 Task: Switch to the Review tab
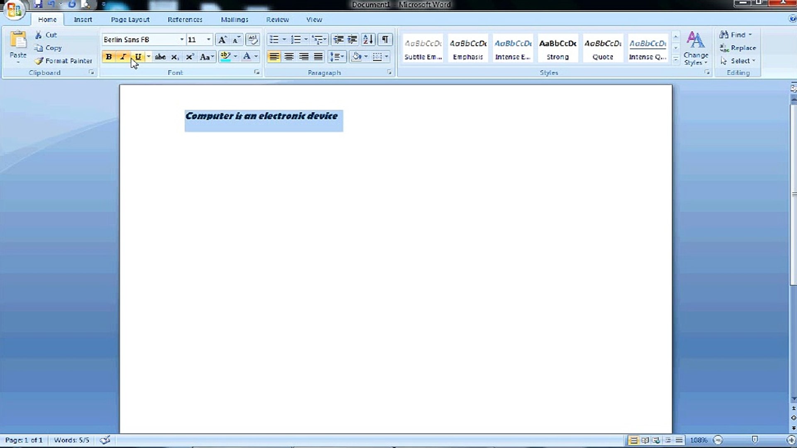277,19
